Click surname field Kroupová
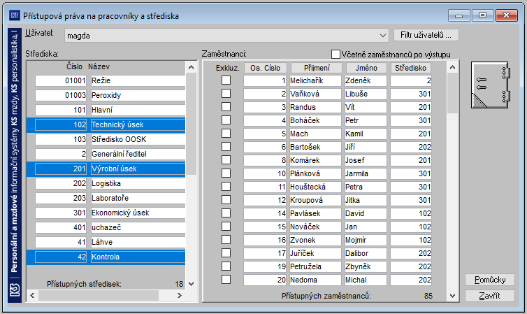Viewport: 527px width, 314px height. tap(315, 200)
